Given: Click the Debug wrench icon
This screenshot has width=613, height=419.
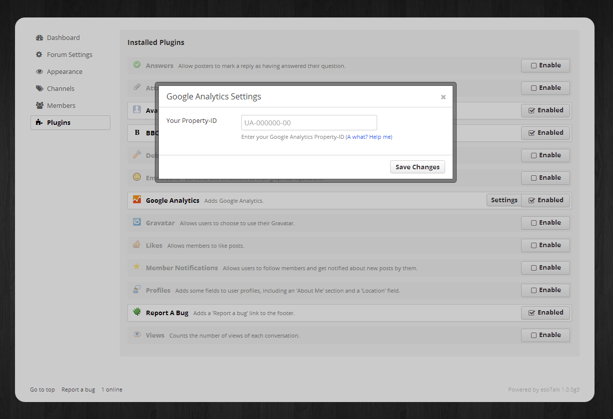Looking at the screenshot, I should click(x=137, y=155).
